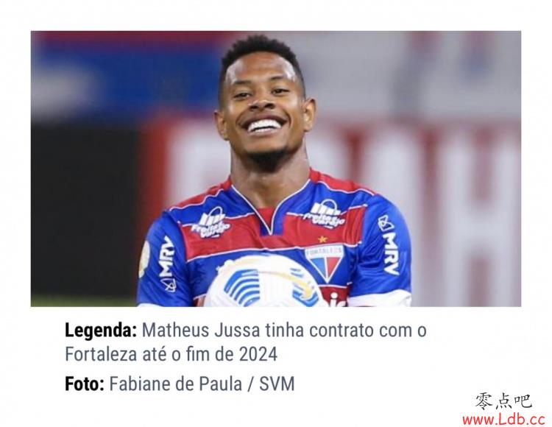Viewport: 552px width, 427px height.
Task: Open the www.Ldb.cc watermark link
Action: pyautogui.click(x=503, y=419)
